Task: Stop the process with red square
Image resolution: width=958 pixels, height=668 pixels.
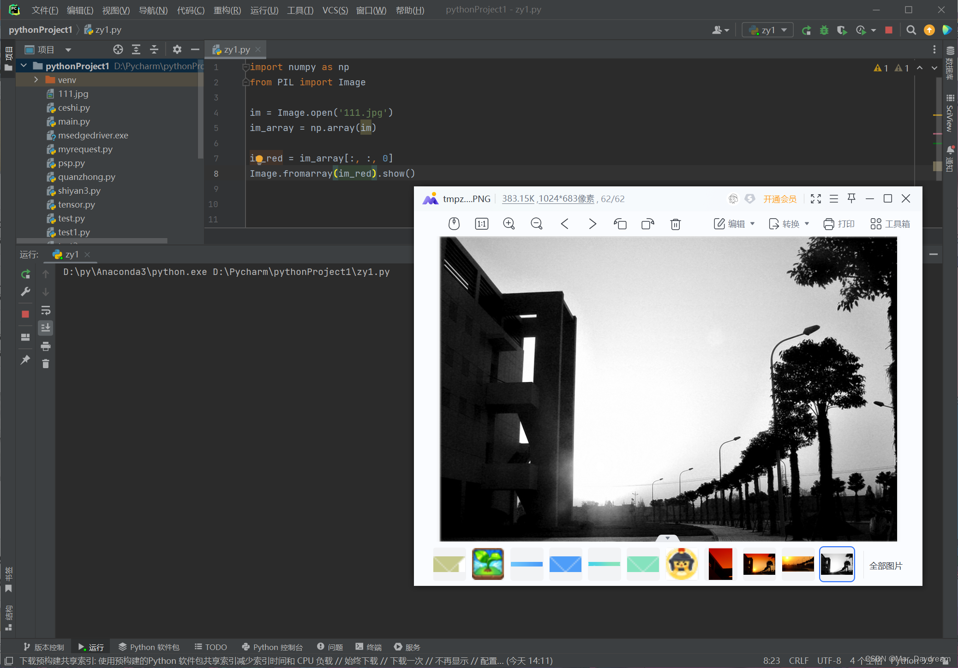Action: [x=889, y=30]
